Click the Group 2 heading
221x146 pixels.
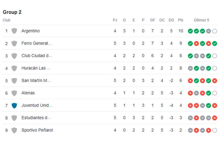(x=12, y=12)
